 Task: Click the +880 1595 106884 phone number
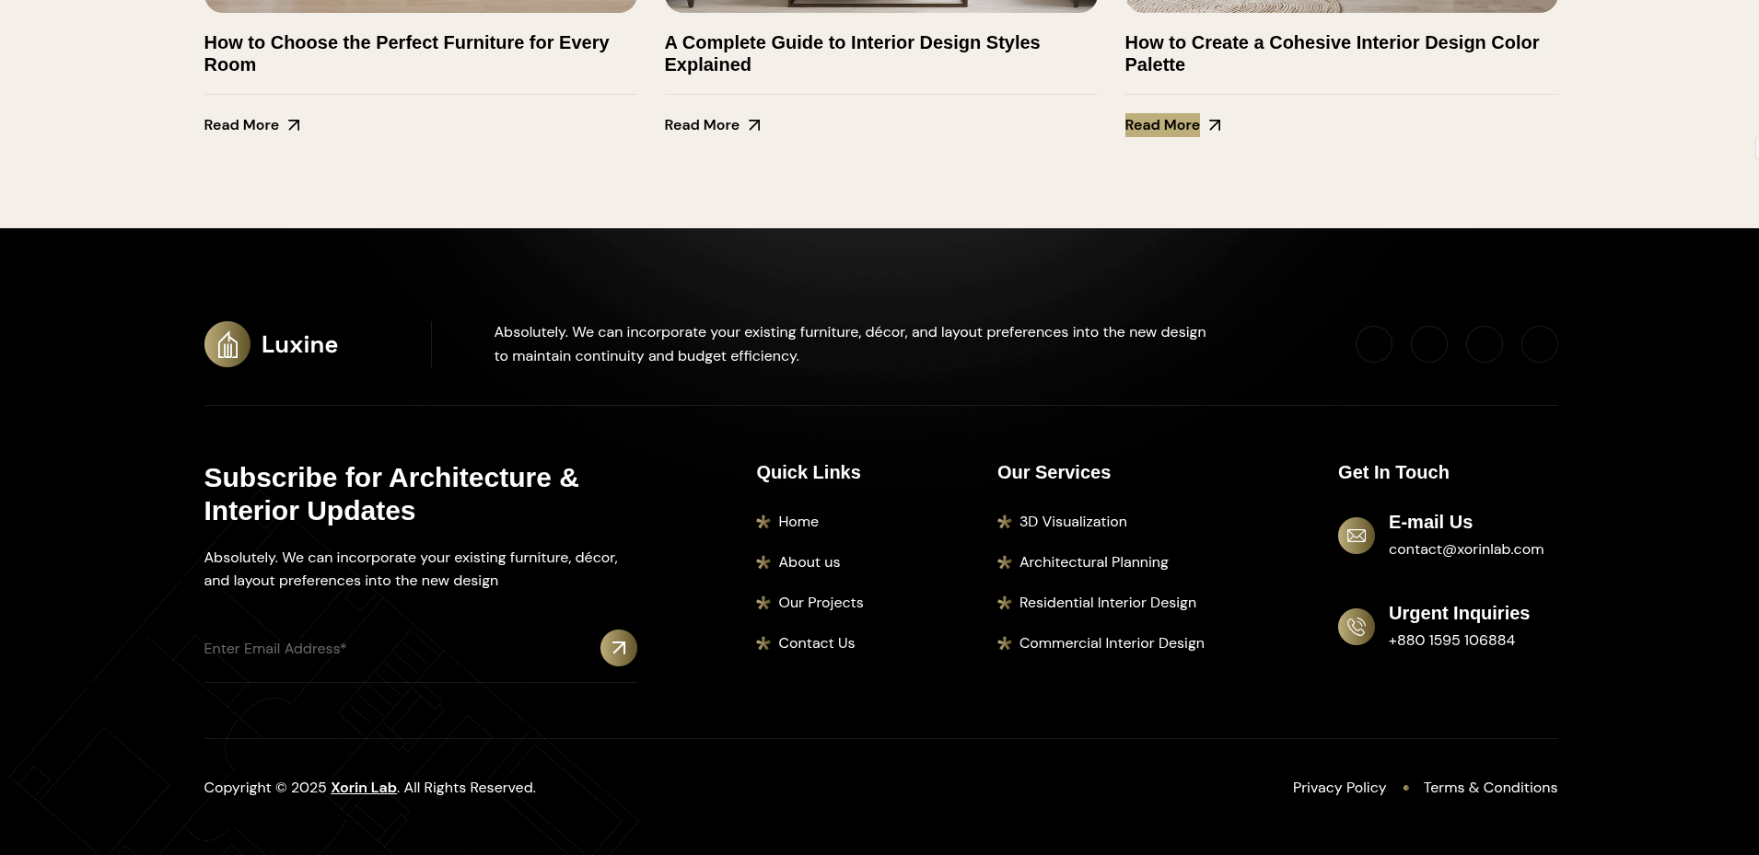[1451, 641]
